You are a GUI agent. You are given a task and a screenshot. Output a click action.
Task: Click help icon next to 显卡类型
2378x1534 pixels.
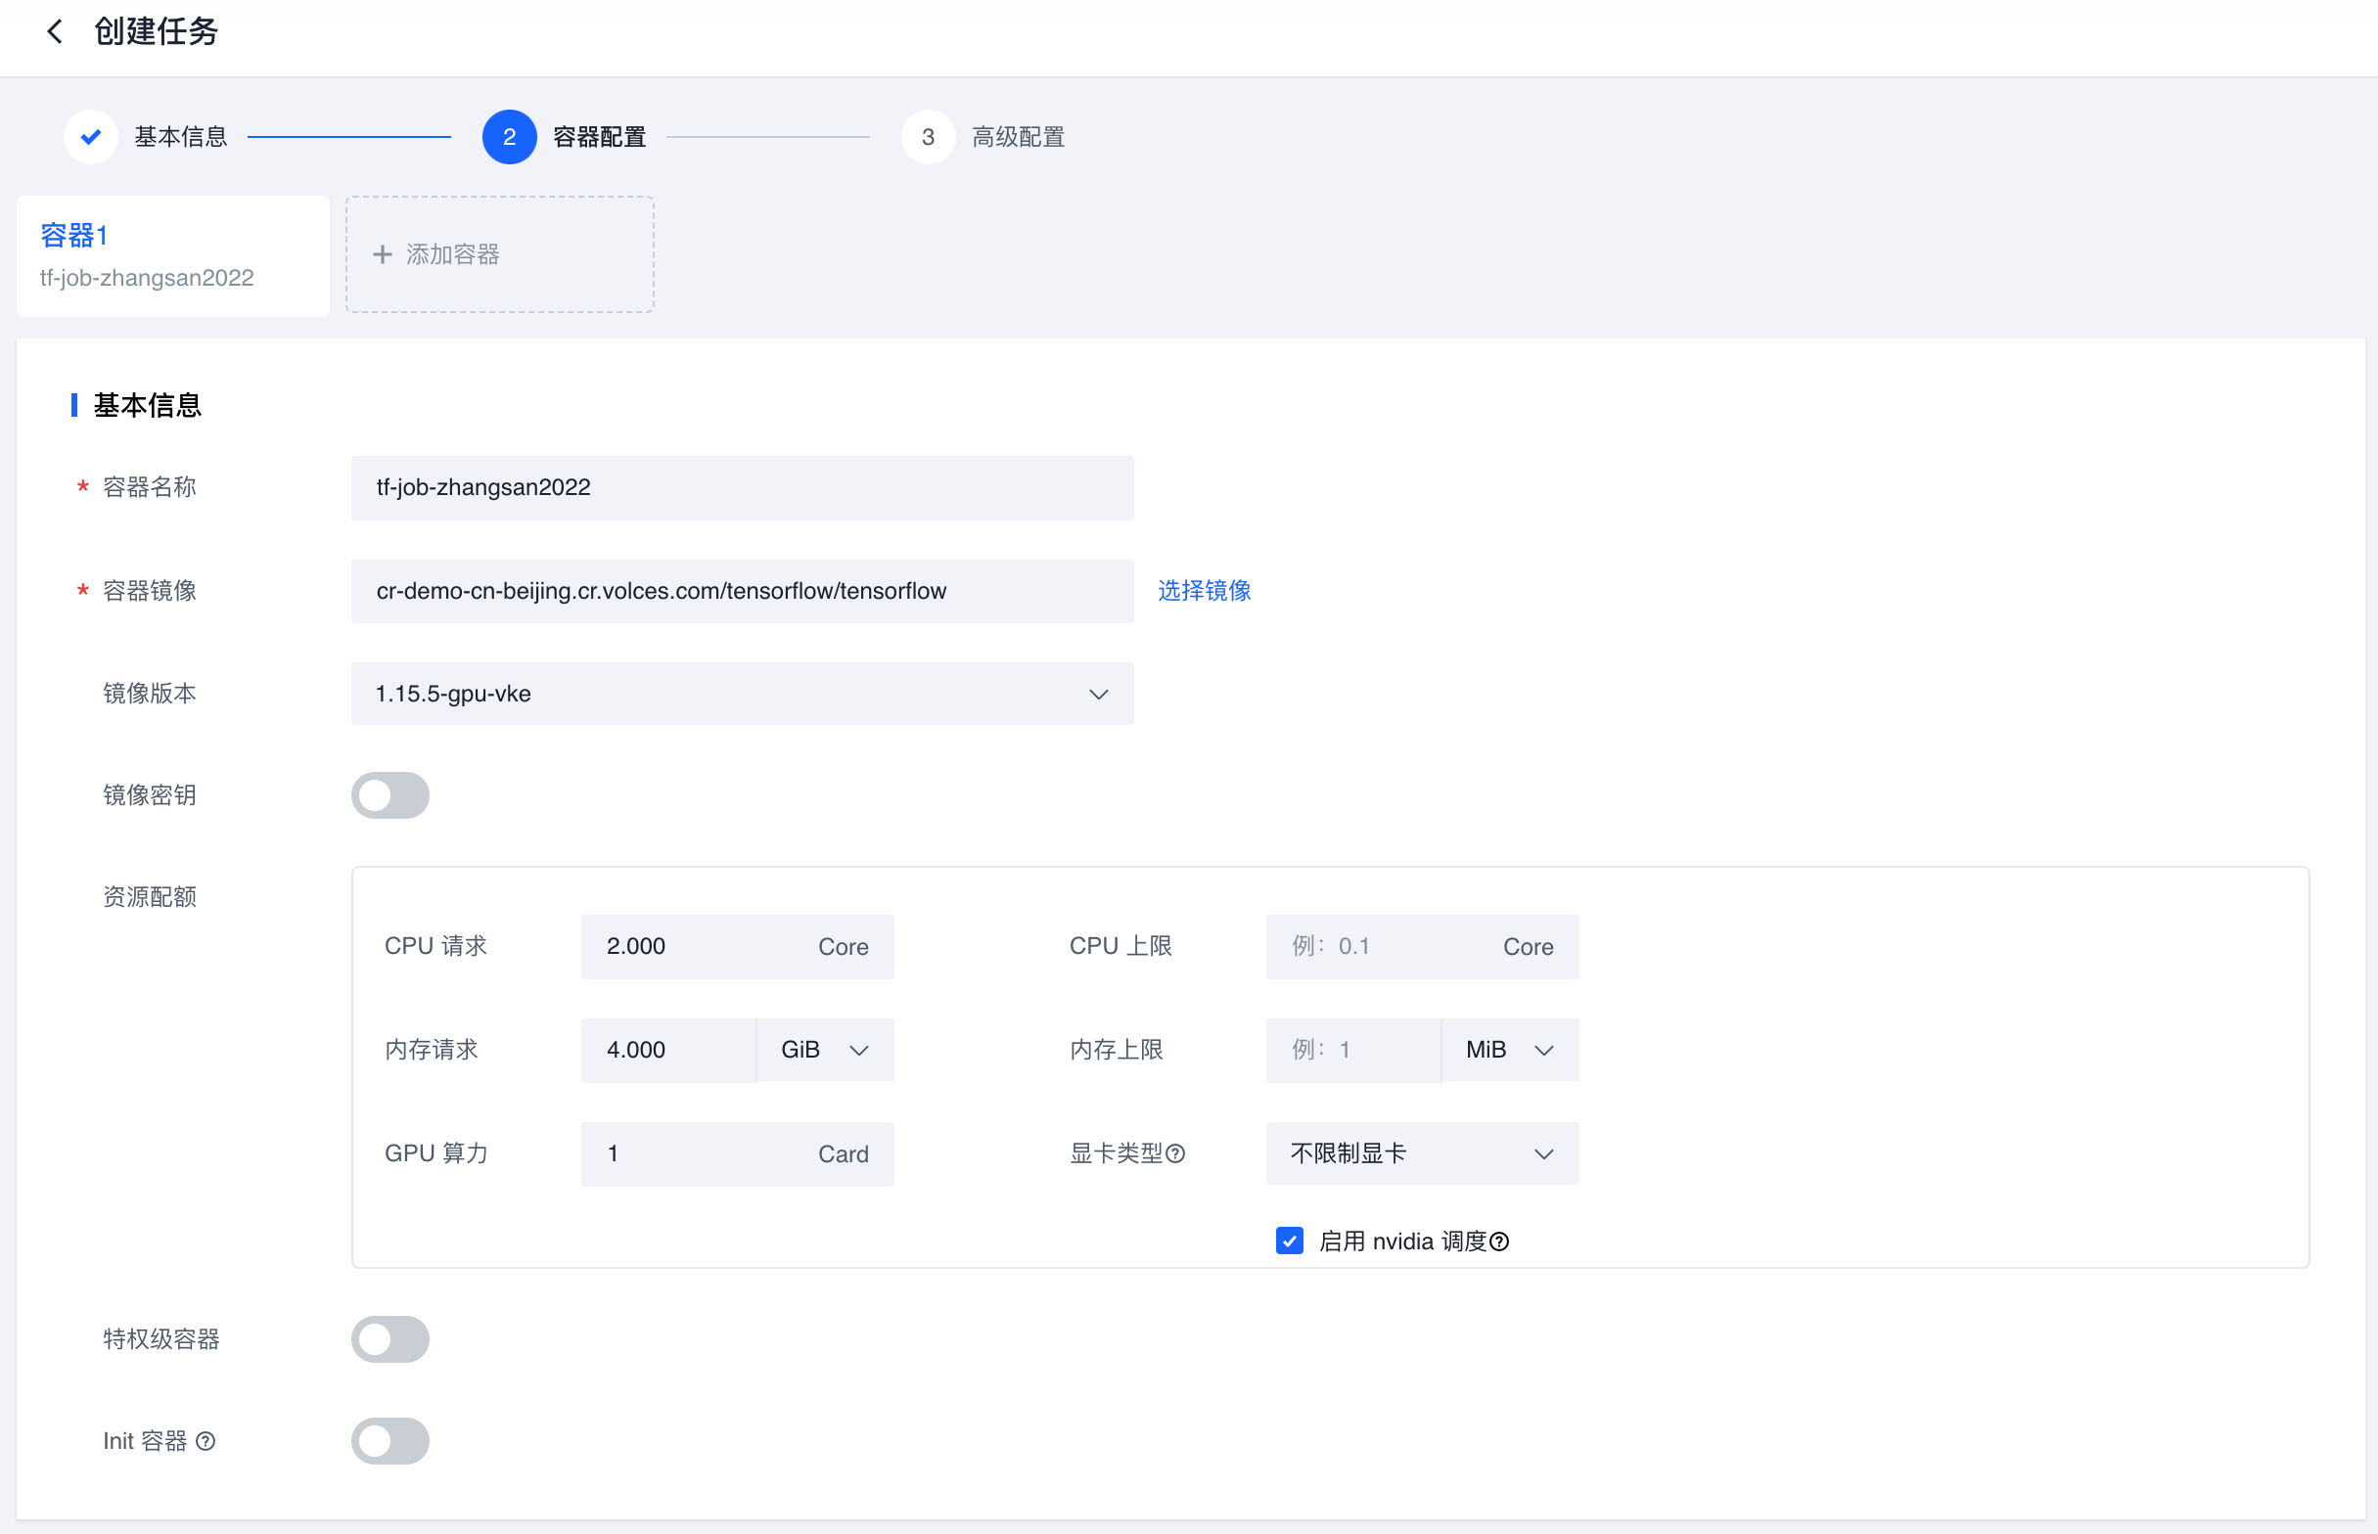click(x=1175, y=1153)
